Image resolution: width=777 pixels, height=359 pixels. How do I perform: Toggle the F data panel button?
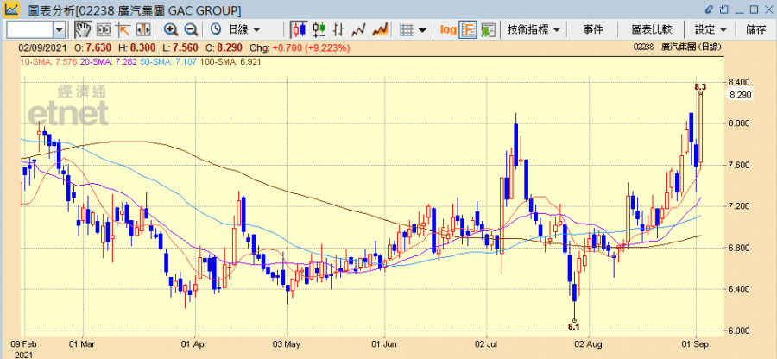[x=468, y=29]
